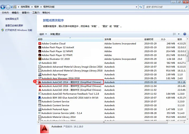The height and width of the screenshot is (134, 189).
Task: Sort by the 安装时间 column header
Action: (x=149, y=39)
